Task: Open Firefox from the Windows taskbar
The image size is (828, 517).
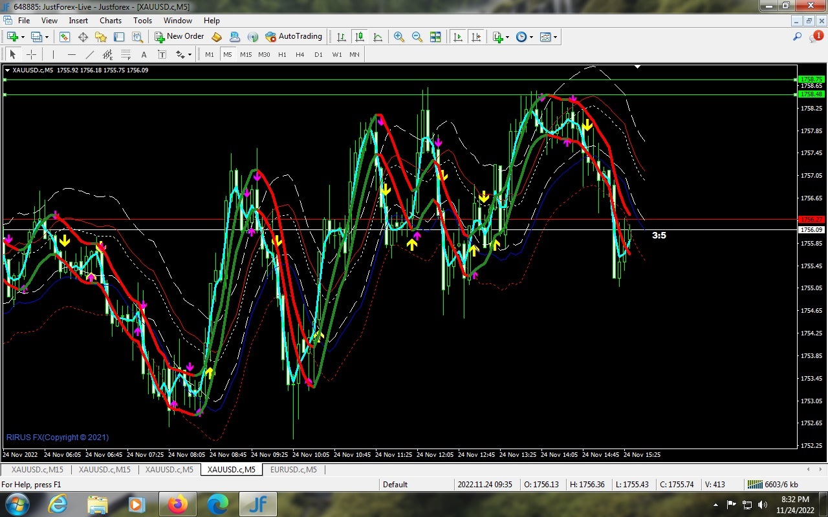Action: click(177, 504)
